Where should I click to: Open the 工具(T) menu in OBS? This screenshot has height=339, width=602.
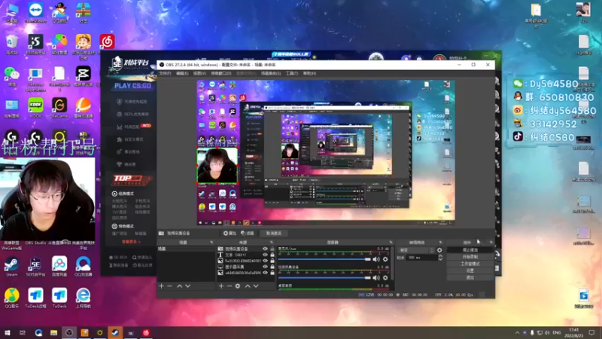[292, 73]
